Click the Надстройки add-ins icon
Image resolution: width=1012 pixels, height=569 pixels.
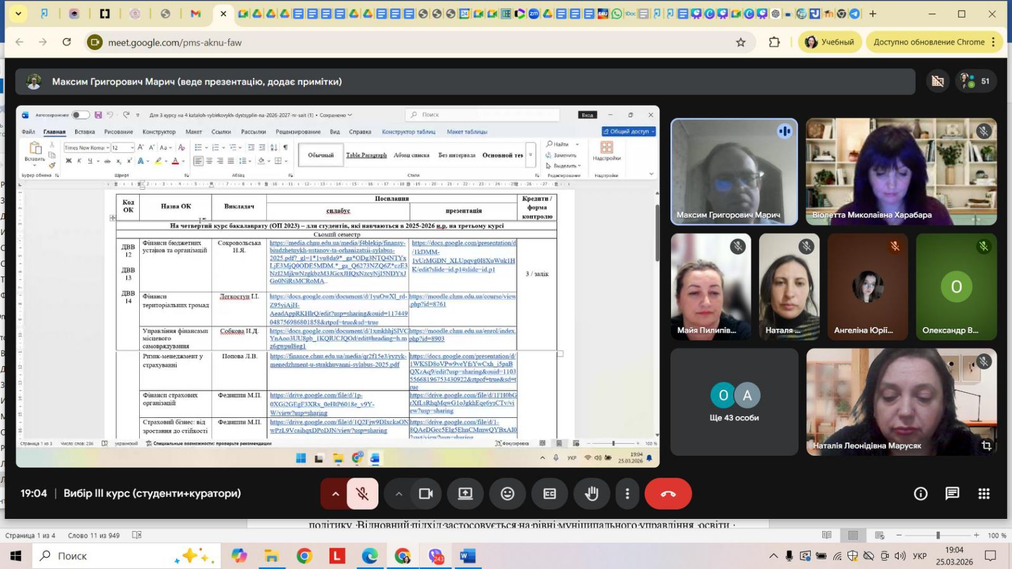[x=607, y=150]
